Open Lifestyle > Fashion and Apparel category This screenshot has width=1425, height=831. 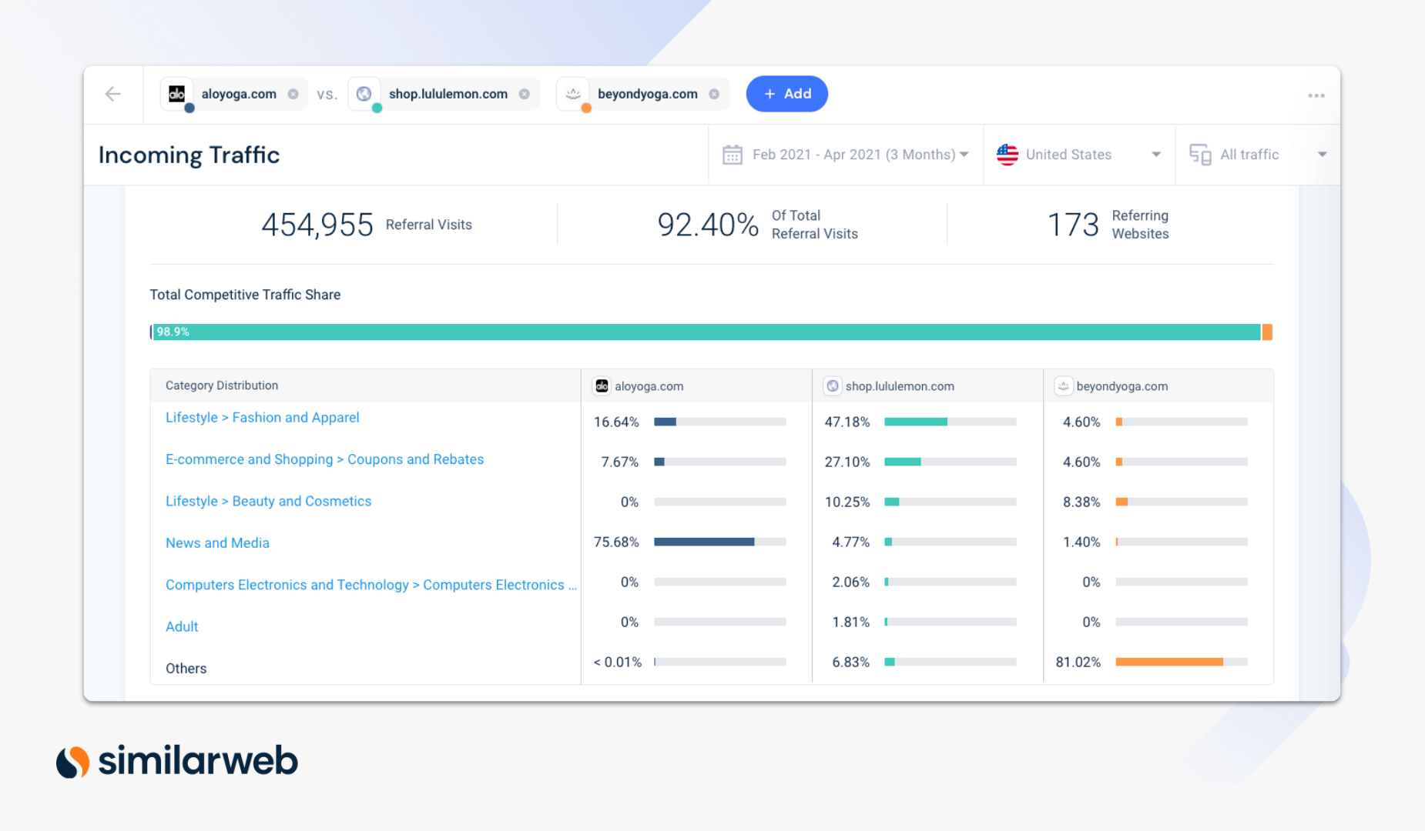262,417
